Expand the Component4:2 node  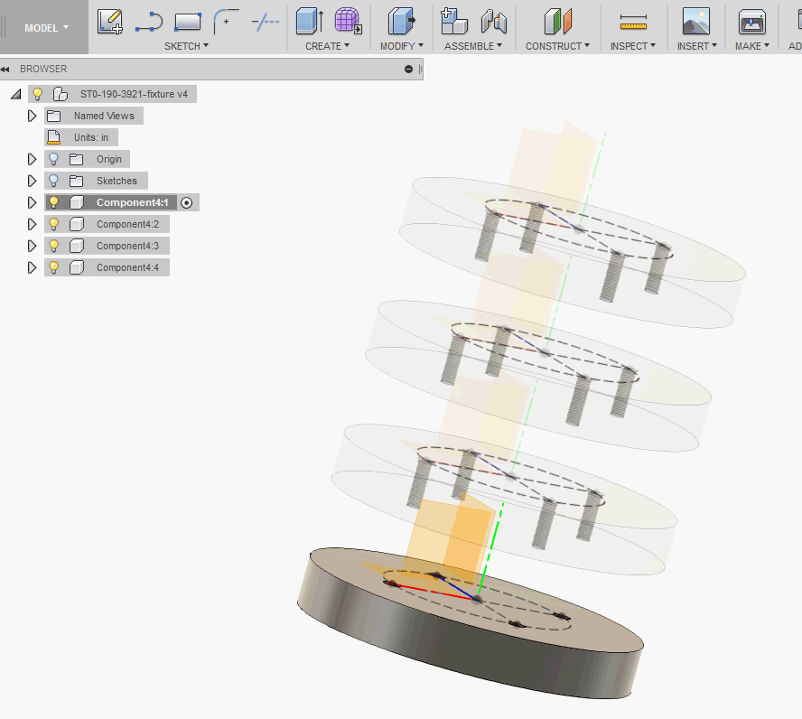32,224
